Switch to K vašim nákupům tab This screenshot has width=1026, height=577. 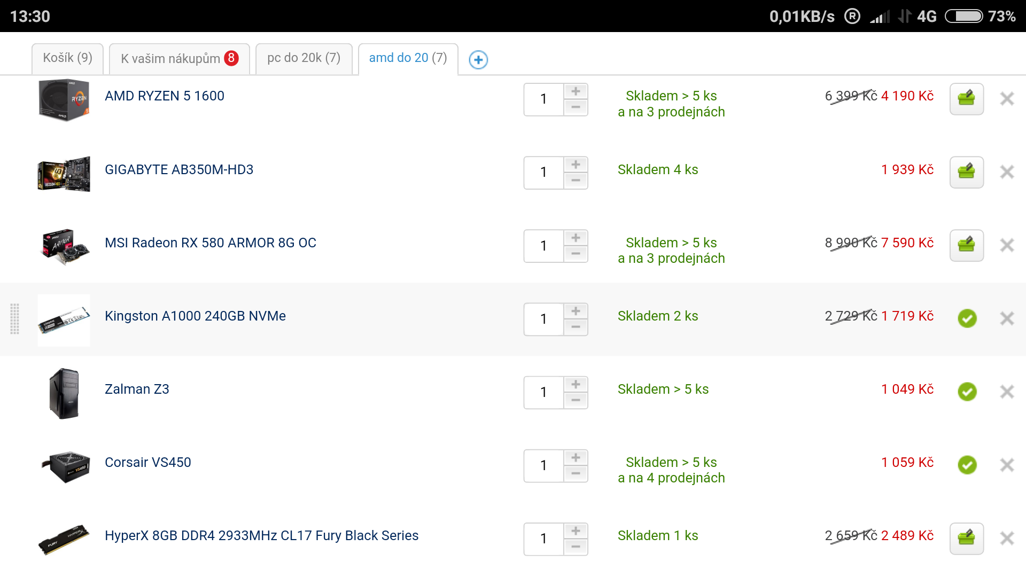(x=179, y=58)
